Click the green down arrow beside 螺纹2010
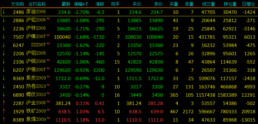The width and height of the screenshot is (258, 124). pos(4,95)
